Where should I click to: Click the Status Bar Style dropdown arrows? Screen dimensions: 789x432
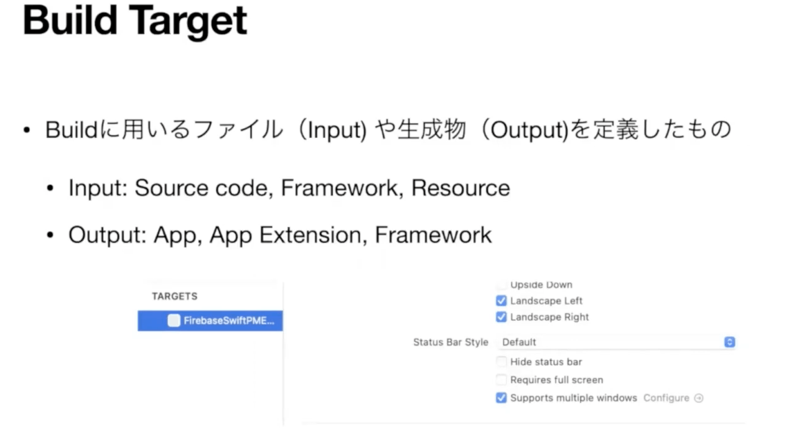tap(730, 342)
